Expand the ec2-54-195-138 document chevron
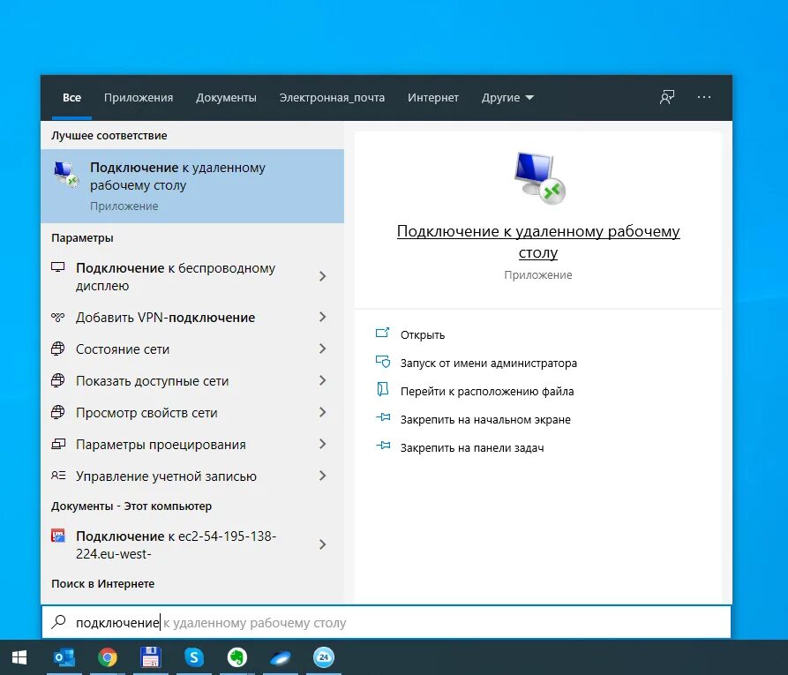This screenshot has width=788, height=675. click(x=323, y=544)
